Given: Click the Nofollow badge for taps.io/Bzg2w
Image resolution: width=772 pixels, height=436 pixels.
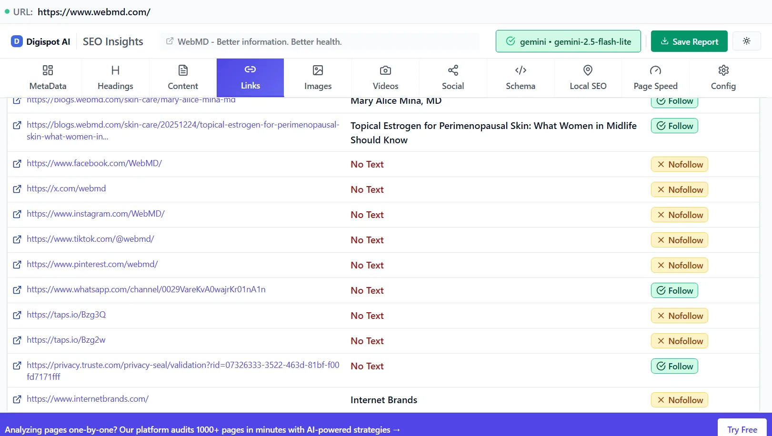Looking at the screenshot, I should 680,341.
